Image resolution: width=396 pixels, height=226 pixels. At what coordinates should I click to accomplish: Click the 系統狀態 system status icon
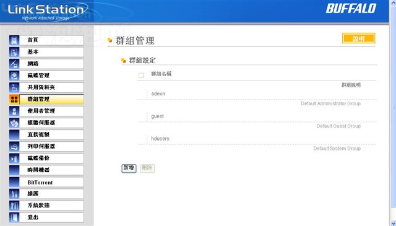tap(14, 206)
